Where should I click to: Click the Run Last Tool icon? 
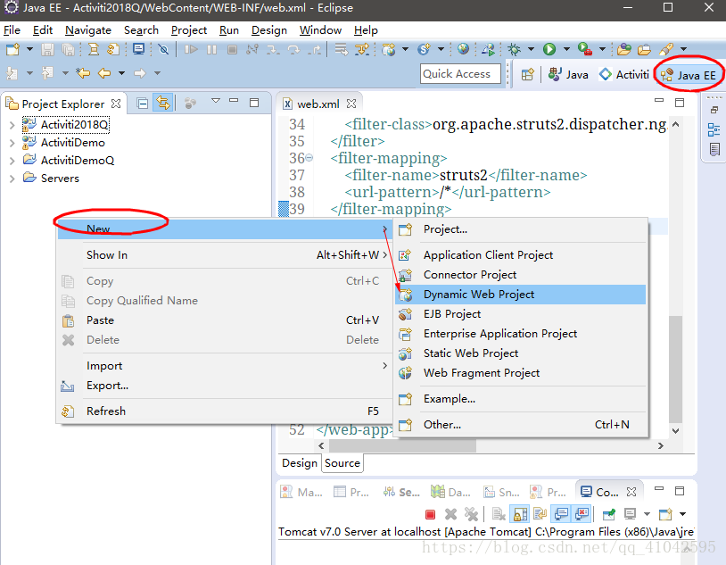point(585,49)
